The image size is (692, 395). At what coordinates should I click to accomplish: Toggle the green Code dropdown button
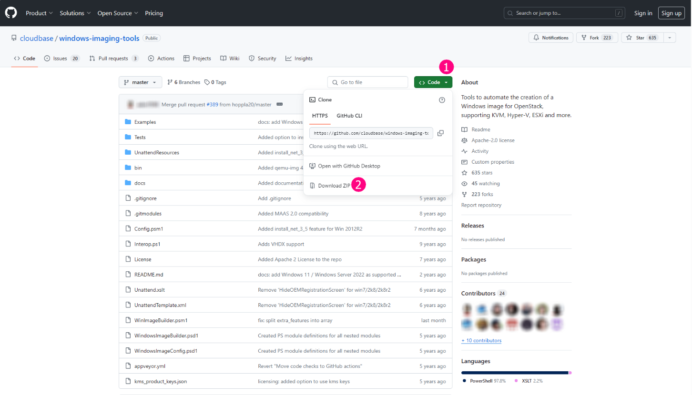(433, 82)
